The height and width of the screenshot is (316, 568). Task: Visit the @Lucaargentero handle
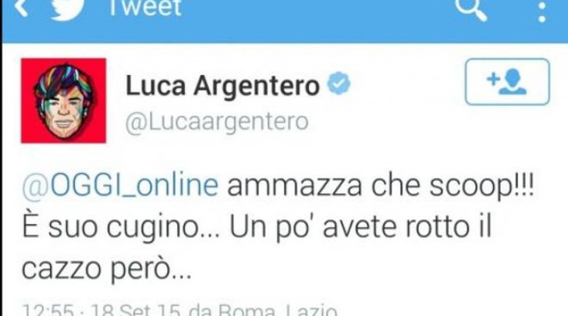pyautogui.click(x=217, y=122)
